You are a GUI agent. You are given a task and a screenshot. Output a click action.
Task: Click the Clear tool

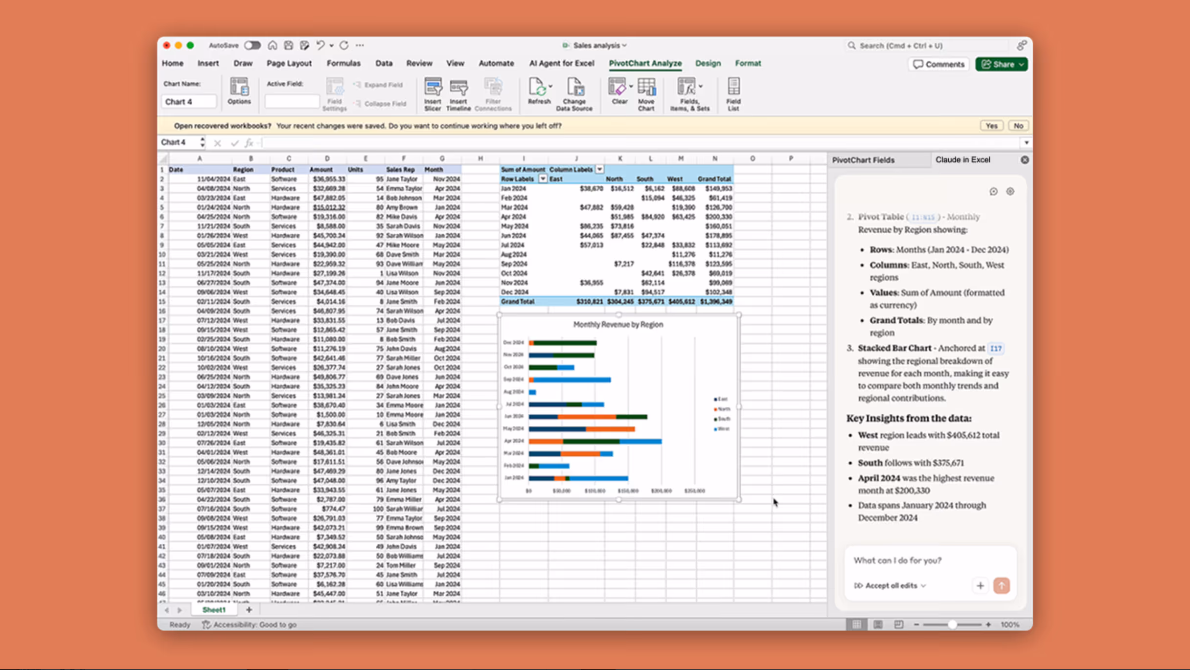click(x=618, y=93)
